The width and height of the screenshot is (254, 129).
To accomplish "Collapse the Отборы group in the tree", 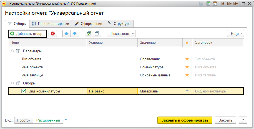I will click(12, 83).
